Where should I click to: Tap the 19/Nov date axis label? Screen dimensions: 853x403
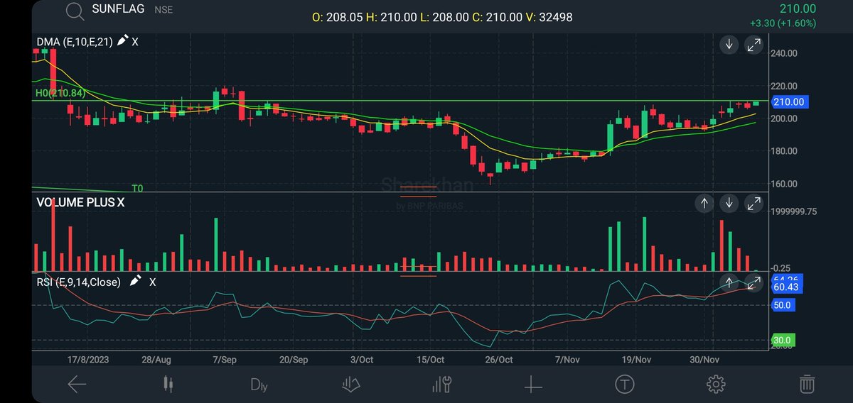pos(636,360)
